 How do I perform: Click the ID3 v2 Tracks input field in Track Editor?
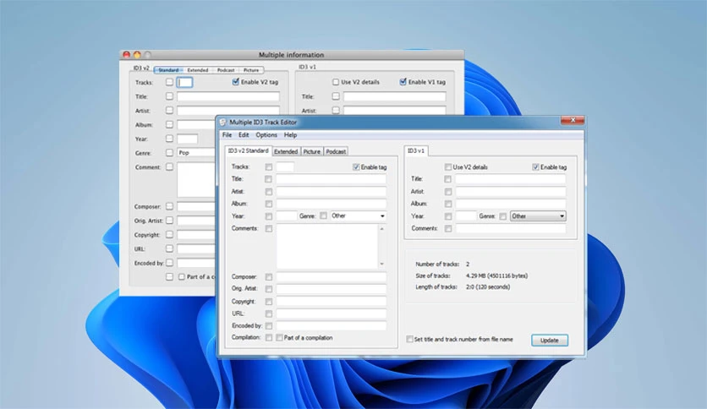pyautogui.click(x=285, y=167)
